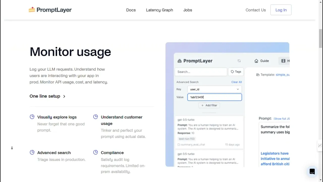Screen dimensions: 323x182
Task: Open the first gpt-3.5-turbo log entry
Action: point(209,132)
